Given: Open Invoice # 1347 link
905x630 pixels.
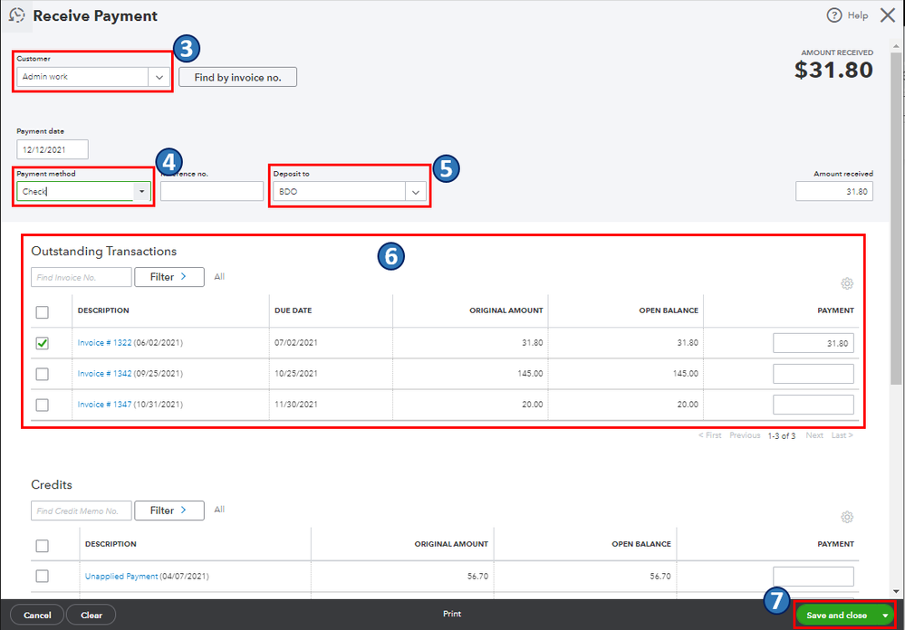Looking at the screenshot, I should [x=104, y=405].
